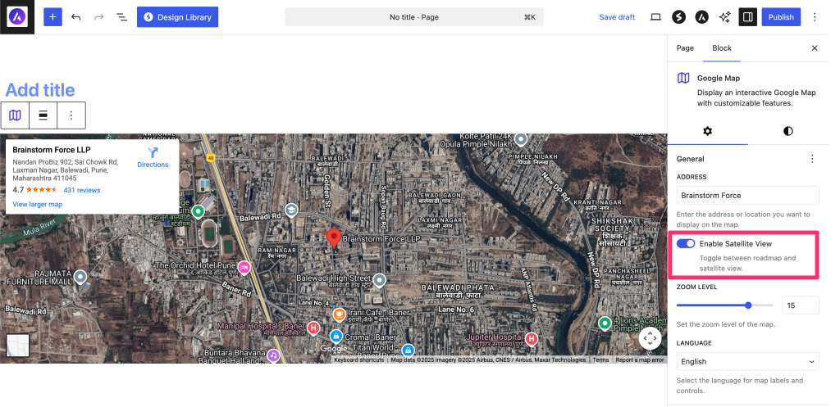Toggle the settings sidebar panel
Viewport: 840px width, 407px height.
coord(747,16)
